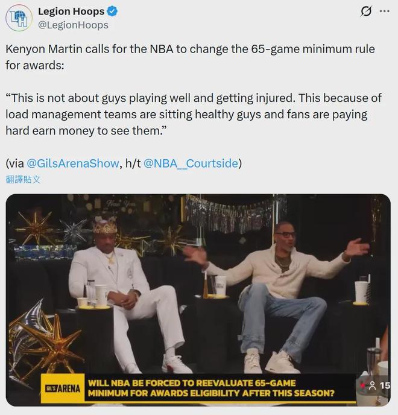398x415 pixels.
Task: Open the Grok slashed-circle icon
Action: 366,11
